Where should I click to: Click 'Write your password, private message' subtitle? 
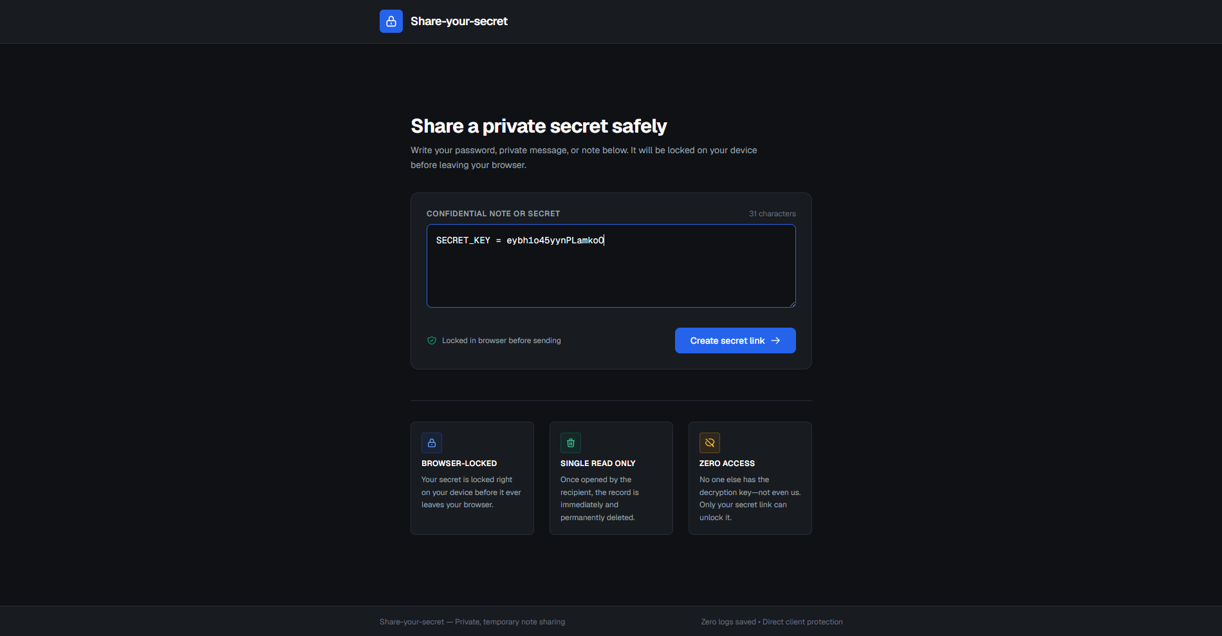[584, 158]
